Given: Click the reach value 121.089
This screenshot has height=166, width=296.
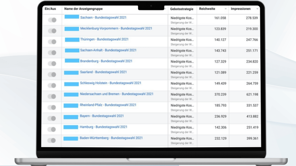Looking at the screenshot, I should click(x=220, y=73).
